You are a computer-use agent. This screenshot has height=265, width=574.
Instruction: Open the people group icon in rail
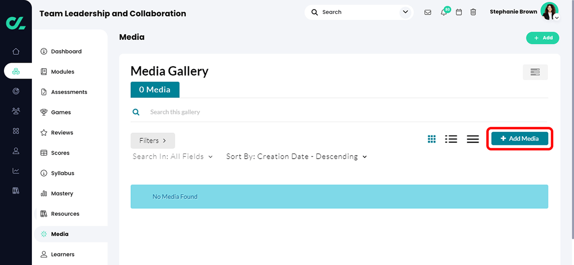(x=16, y=111)
